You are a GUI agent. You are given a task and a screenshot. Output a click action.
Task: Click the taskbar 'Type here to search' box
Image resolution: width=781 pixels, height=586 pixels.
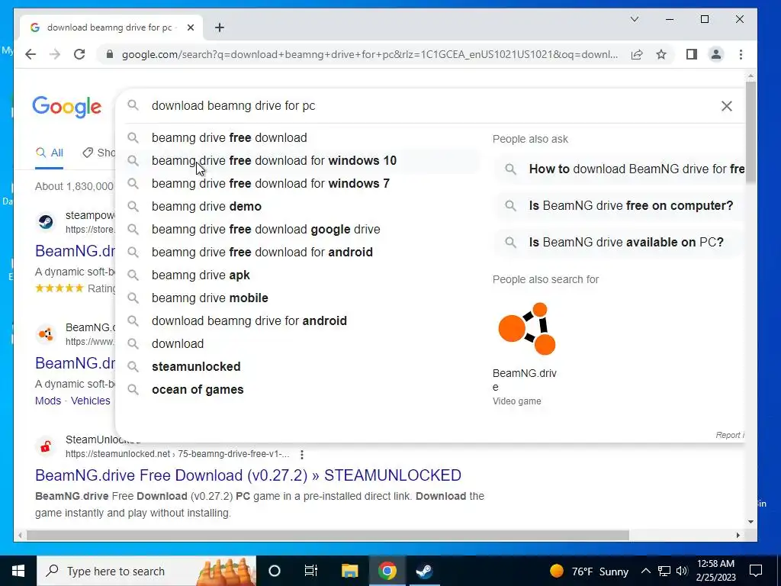146,571
